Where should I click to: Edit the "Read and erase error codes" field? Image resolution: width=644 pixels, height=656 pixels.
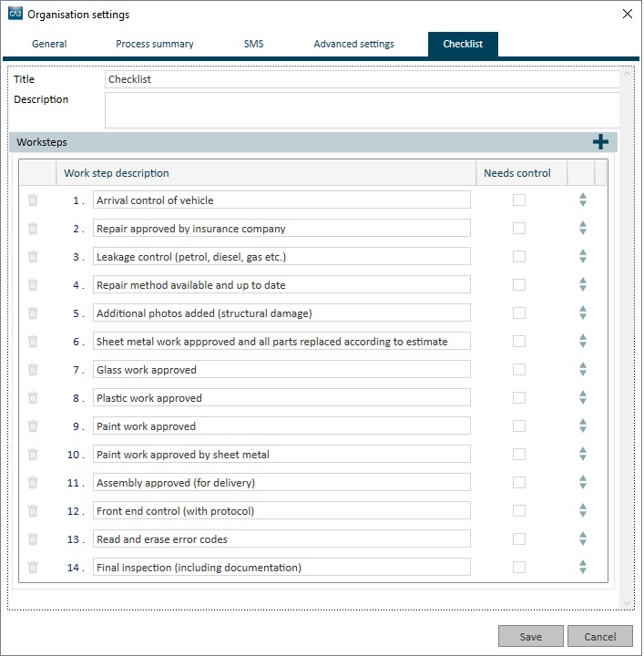[281, 538]
